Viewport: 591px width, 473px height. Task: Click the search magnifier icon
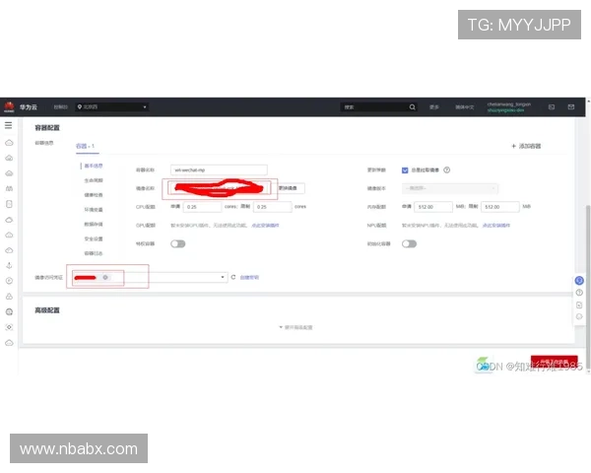click(412, 106)
